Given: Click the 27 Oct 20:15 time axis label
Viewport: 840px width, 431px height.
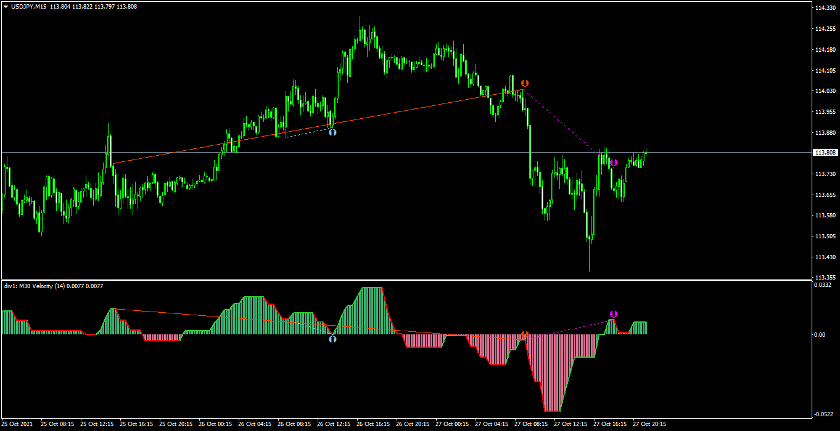Looking at the screenshot, I should tap(649, 424).
